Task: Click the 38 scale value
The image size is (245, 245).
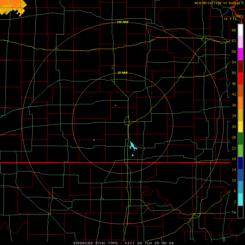Action: point(234,105)
